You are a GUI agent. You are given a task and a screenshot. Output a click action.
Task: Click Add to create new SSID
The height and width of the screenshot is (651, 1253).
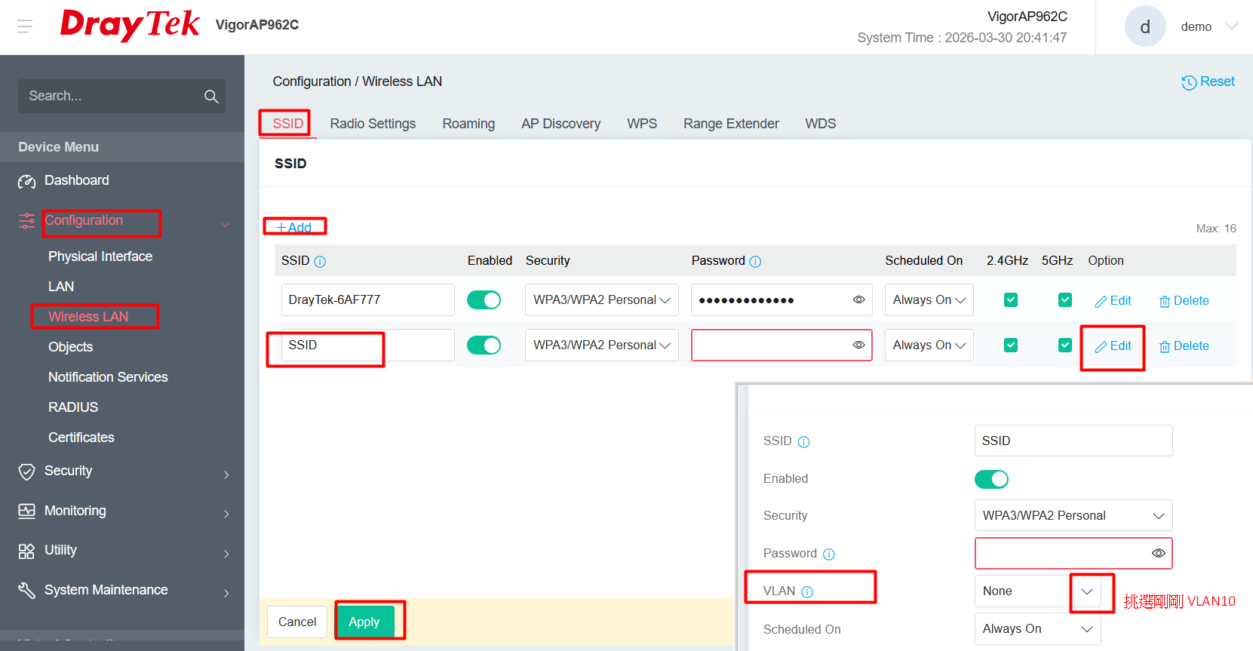[293, 227]
